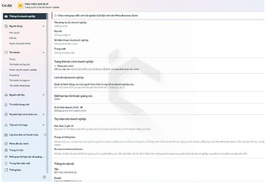The height and width of the screenshot is (183, 266).
Task: Expand Sự phù hợp và an toàn chevron
Action: [44, 114]
